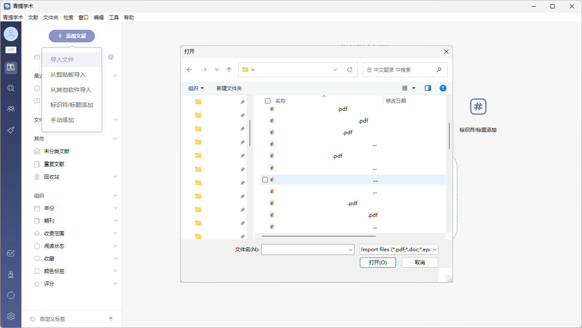This screenshot has height=328, width=582.
Task: Toggle the preview pane icon in dialog
Action: [428, 88]
